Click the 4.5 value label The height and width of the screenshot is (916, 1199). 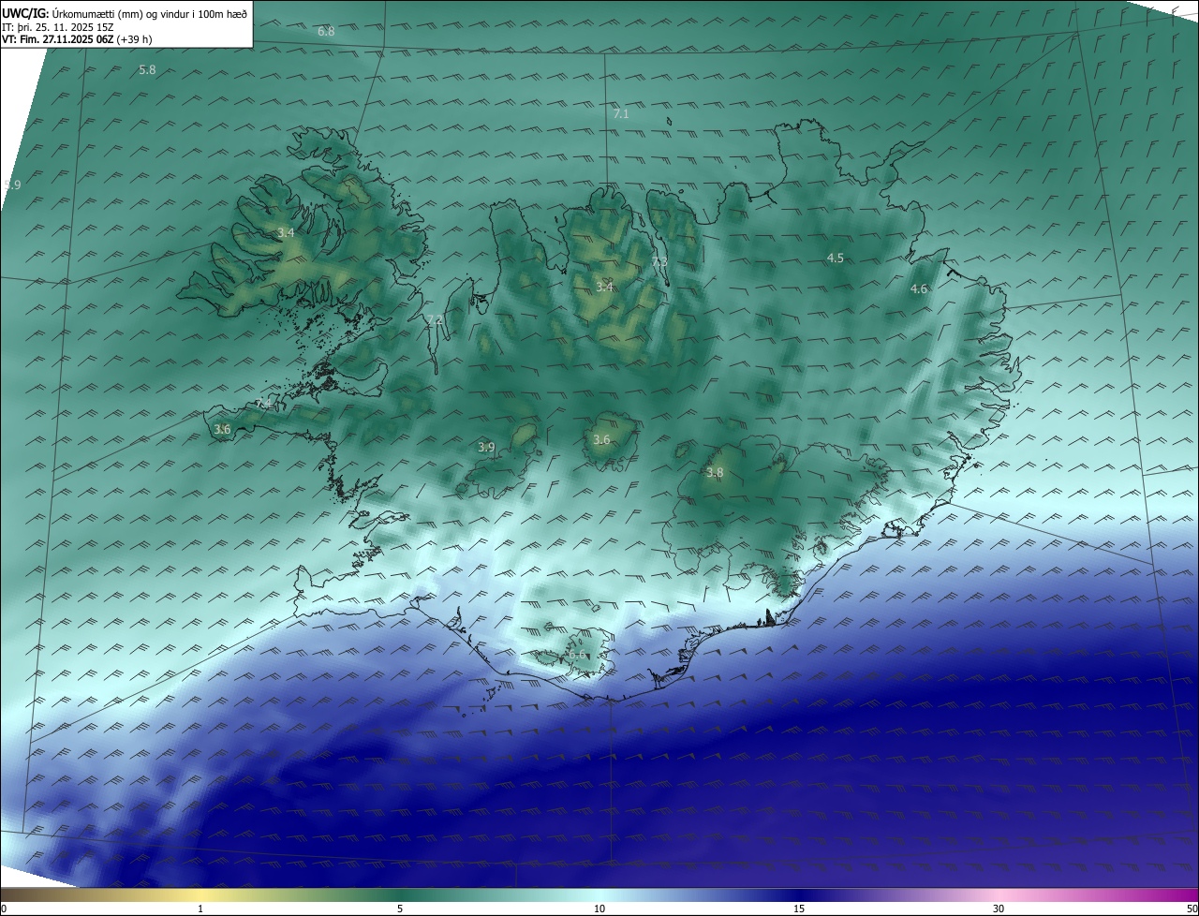point(835,258)
